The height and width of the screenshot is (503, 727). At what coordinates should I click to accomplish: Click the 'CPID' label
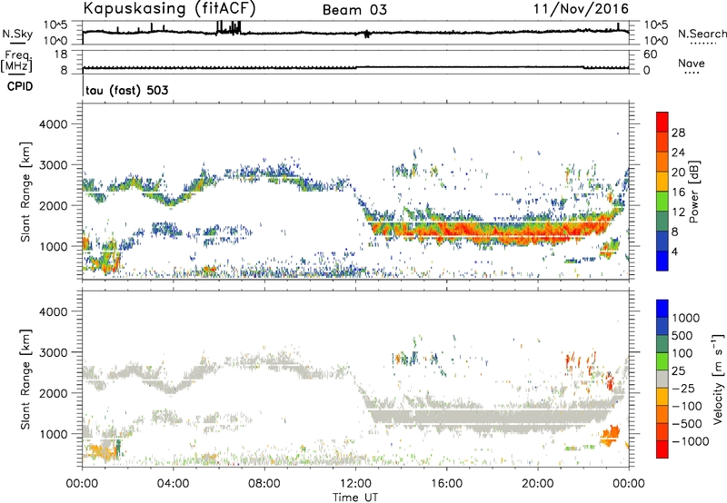point(20,86)
